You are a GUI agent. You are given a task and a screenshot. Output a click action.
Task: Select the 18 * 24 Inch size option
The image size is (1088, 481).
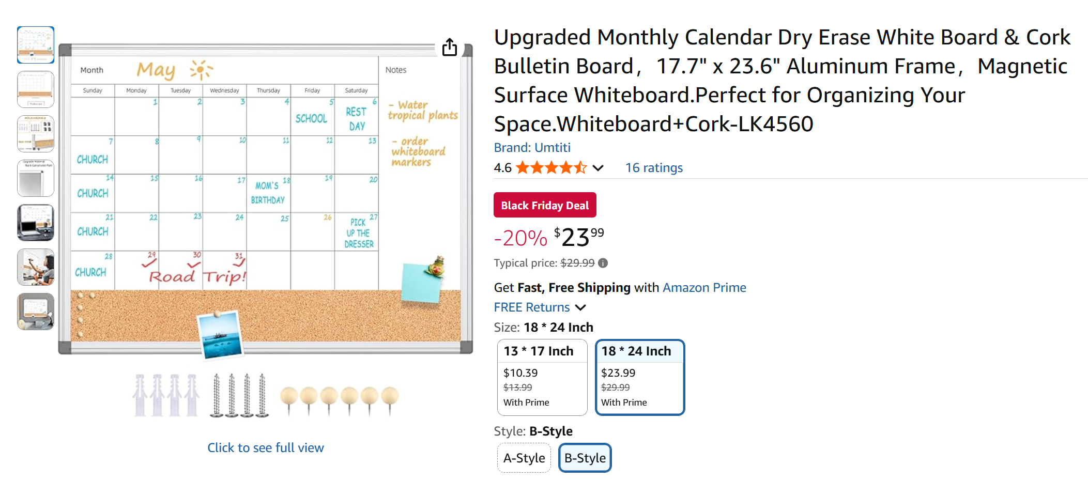(639, 377)
